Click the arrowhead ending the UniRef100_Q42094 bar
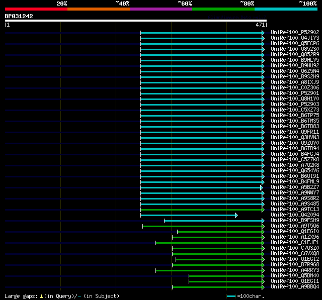This screenshot has height=300, width=322. pos(236,215)
